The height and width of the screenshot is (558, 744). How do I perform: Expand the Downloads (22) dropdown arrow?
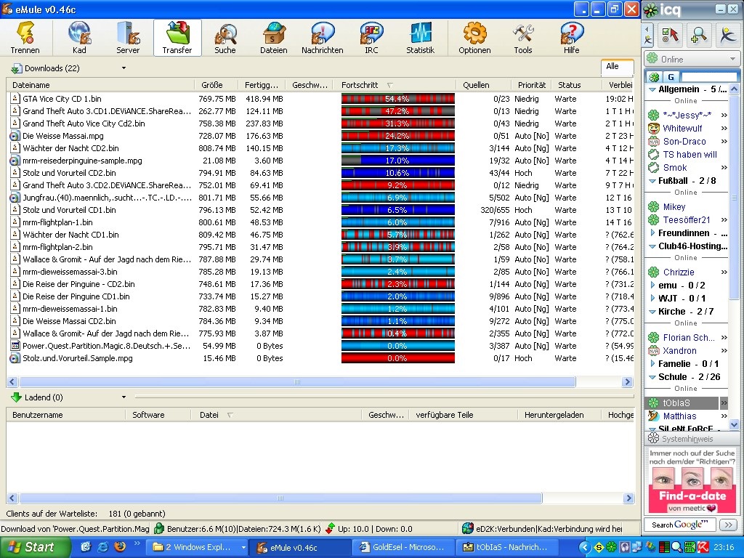[124, 68]
